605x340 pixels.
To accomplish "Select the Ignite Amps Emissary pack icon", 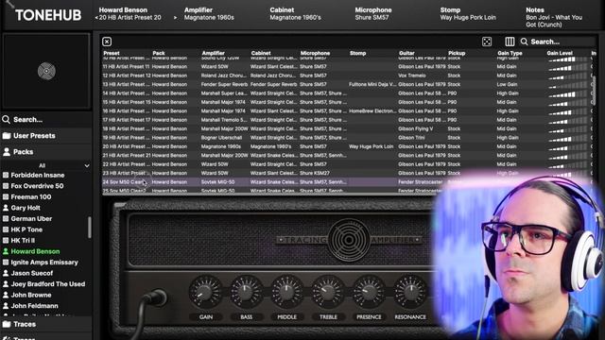I will pos(6,263).
